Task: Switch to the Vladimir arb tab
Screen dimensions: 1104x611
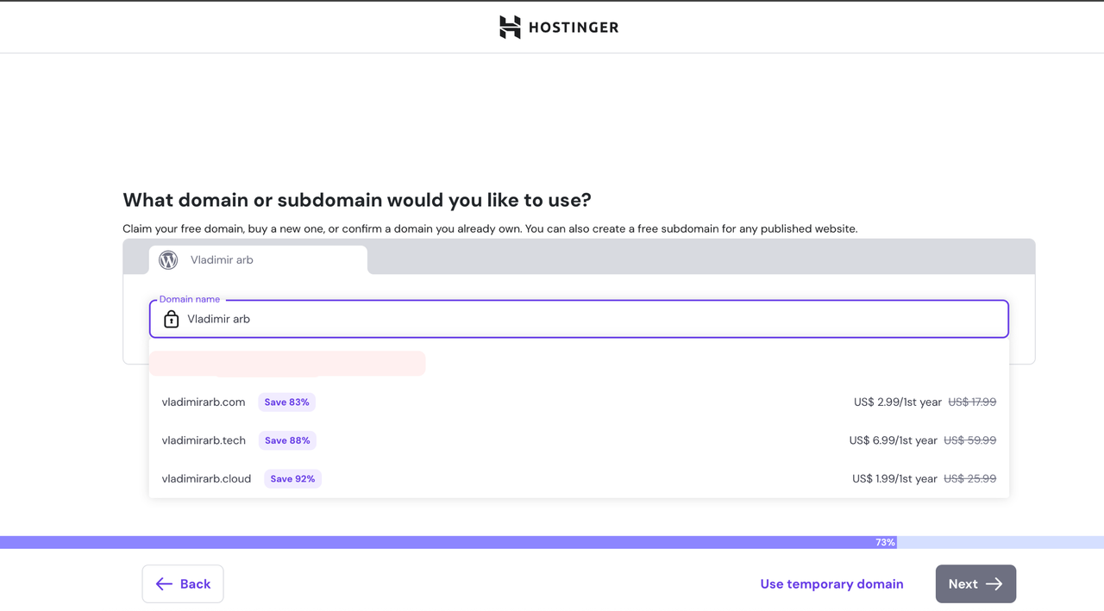Action: [257, 260]
